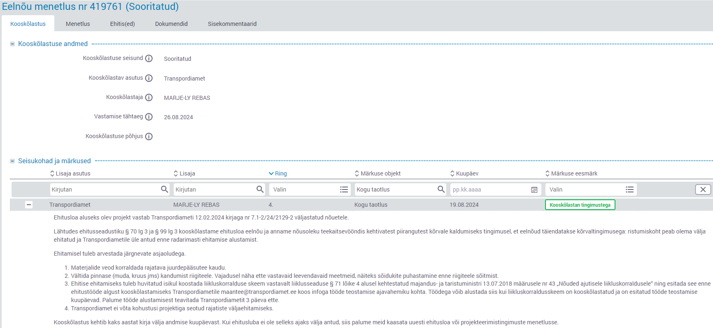Click MARJE-LY REBAS cell in the table row
This screenshot has width=713, height=328.
point(196,205)
